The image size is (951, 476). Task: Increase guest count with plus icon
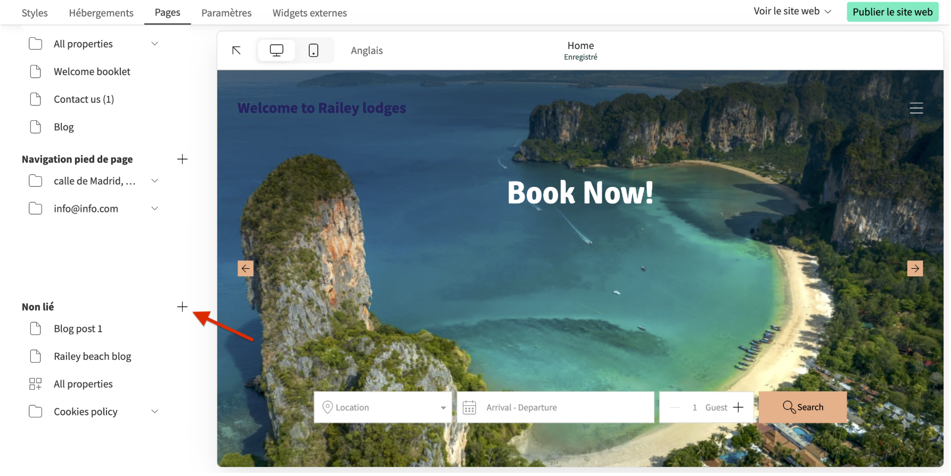(x=738, y=407)
